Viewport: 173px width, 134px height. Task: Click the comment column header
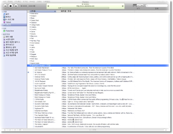69,11
